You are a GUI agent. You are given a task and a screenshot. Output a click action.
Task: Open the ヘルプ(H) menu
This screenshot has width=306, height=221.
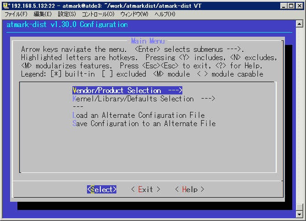(x=165, y=14)
